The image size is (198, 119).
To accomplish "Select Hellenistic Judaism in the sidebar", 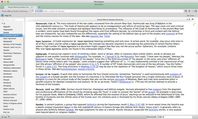I will point(10,71).
